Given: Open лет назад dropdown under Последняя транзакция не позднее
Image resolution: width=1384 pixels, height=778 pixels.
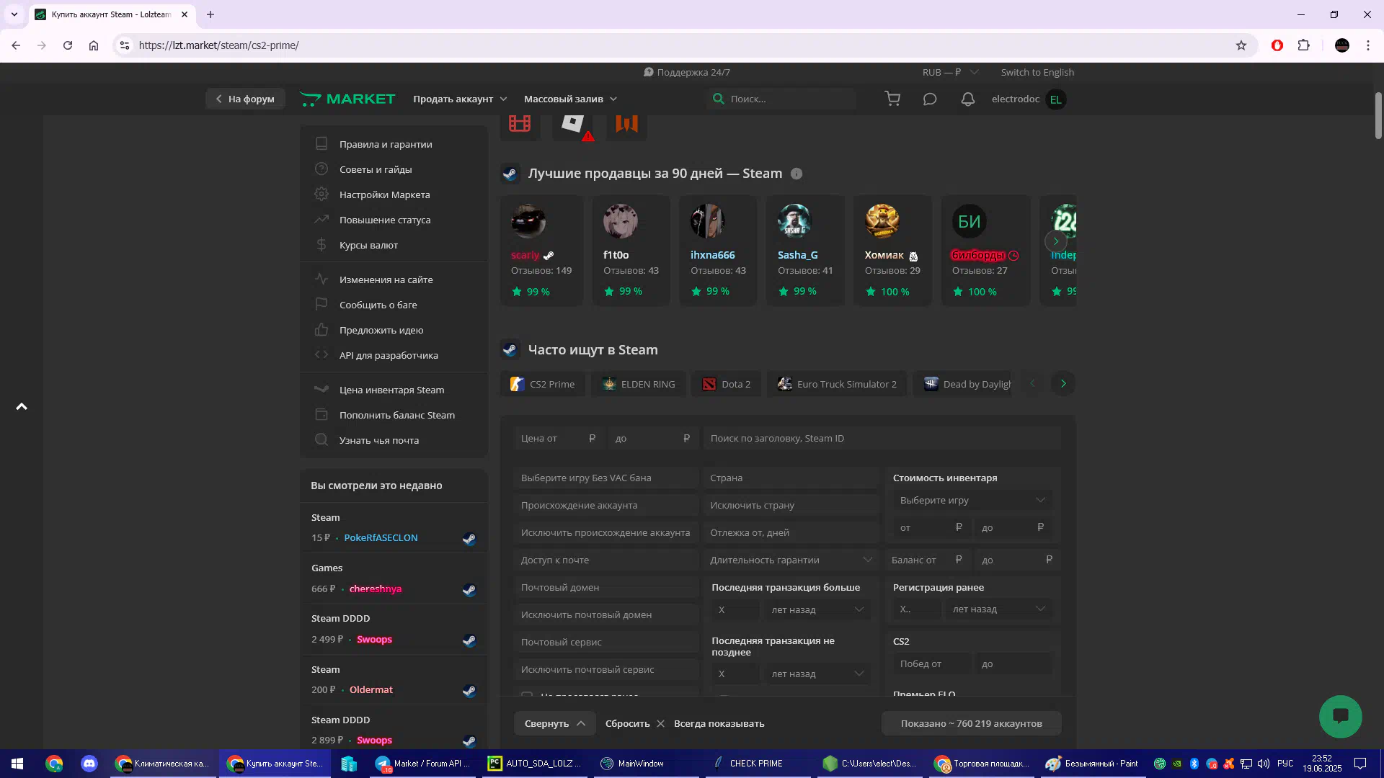Looking at the screenshot, I should pos(817,674).
